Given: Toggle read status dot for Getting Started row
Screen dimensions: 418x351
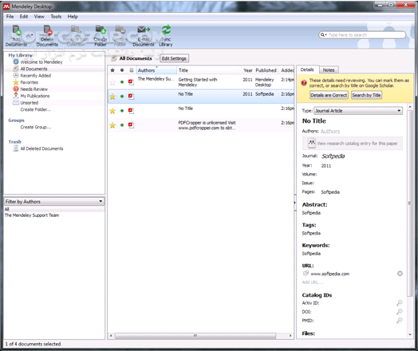Looking at the screenshot, I should pos(122,82).
